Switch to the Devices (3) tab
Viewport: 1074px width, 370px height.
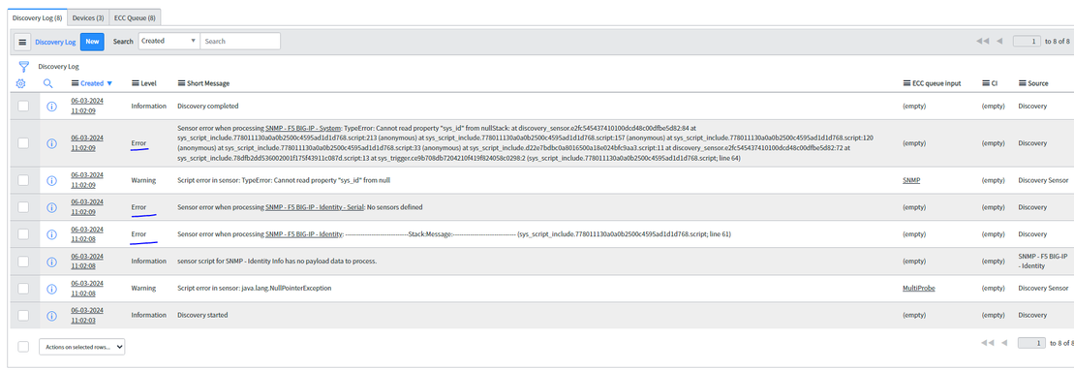[x=87, y=17]
